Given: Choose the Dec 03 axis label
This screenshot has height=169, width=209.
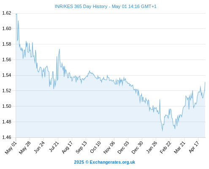Looking at the screenshot, I should click(x=123, y=147).
